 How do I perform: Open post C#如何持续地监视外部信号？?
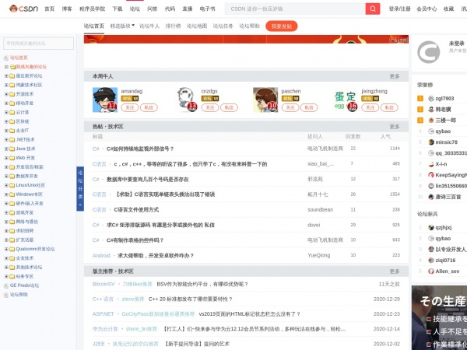click(140, 149)
